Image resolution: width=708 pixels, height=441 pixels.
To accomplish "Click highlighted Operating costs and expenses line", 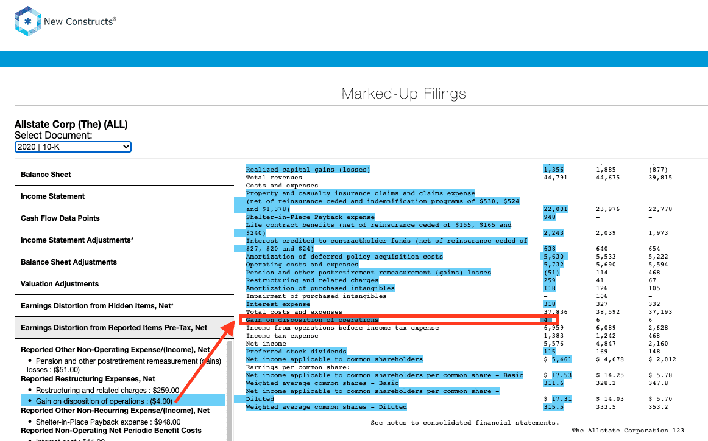I will tap(302, 265).
